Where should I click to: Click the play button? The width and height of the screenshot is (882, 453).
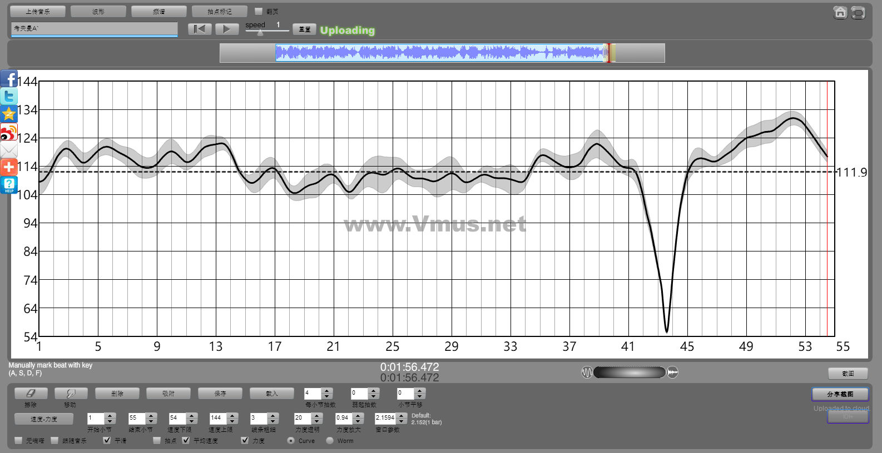[226, 29]
